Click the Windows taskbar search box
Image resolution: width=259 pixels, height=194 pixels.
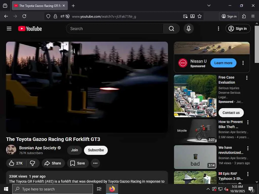(x=53, y=189)
